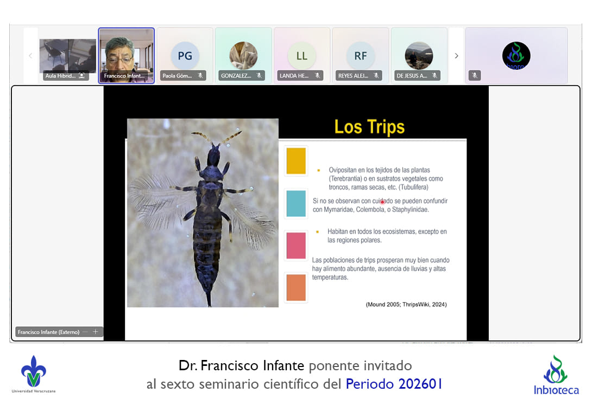Click the muted mic icon on GONZALEZ tile
The image size is (592, 412).
[259, 76]
